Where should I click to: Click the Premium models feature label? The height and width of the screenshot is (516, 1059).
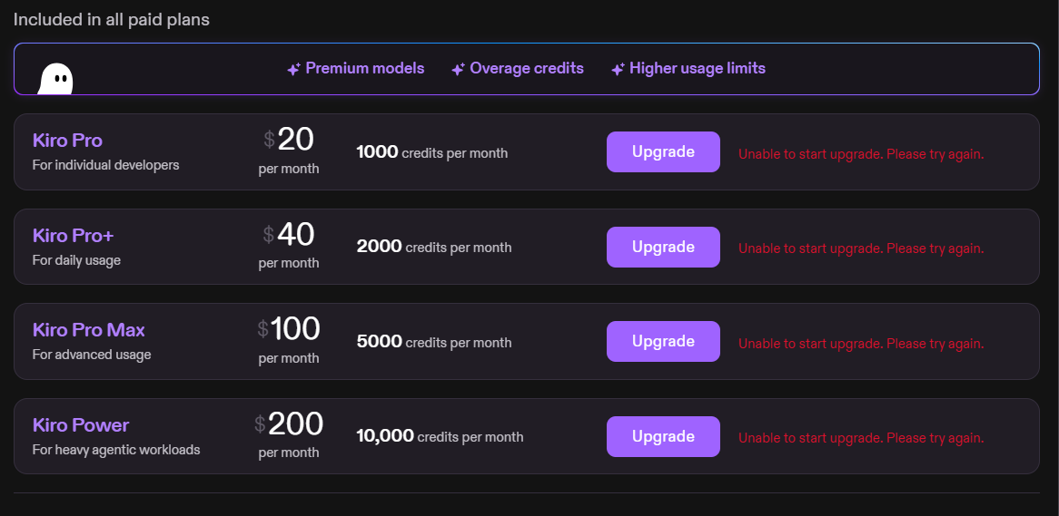(x=365, y=68)
